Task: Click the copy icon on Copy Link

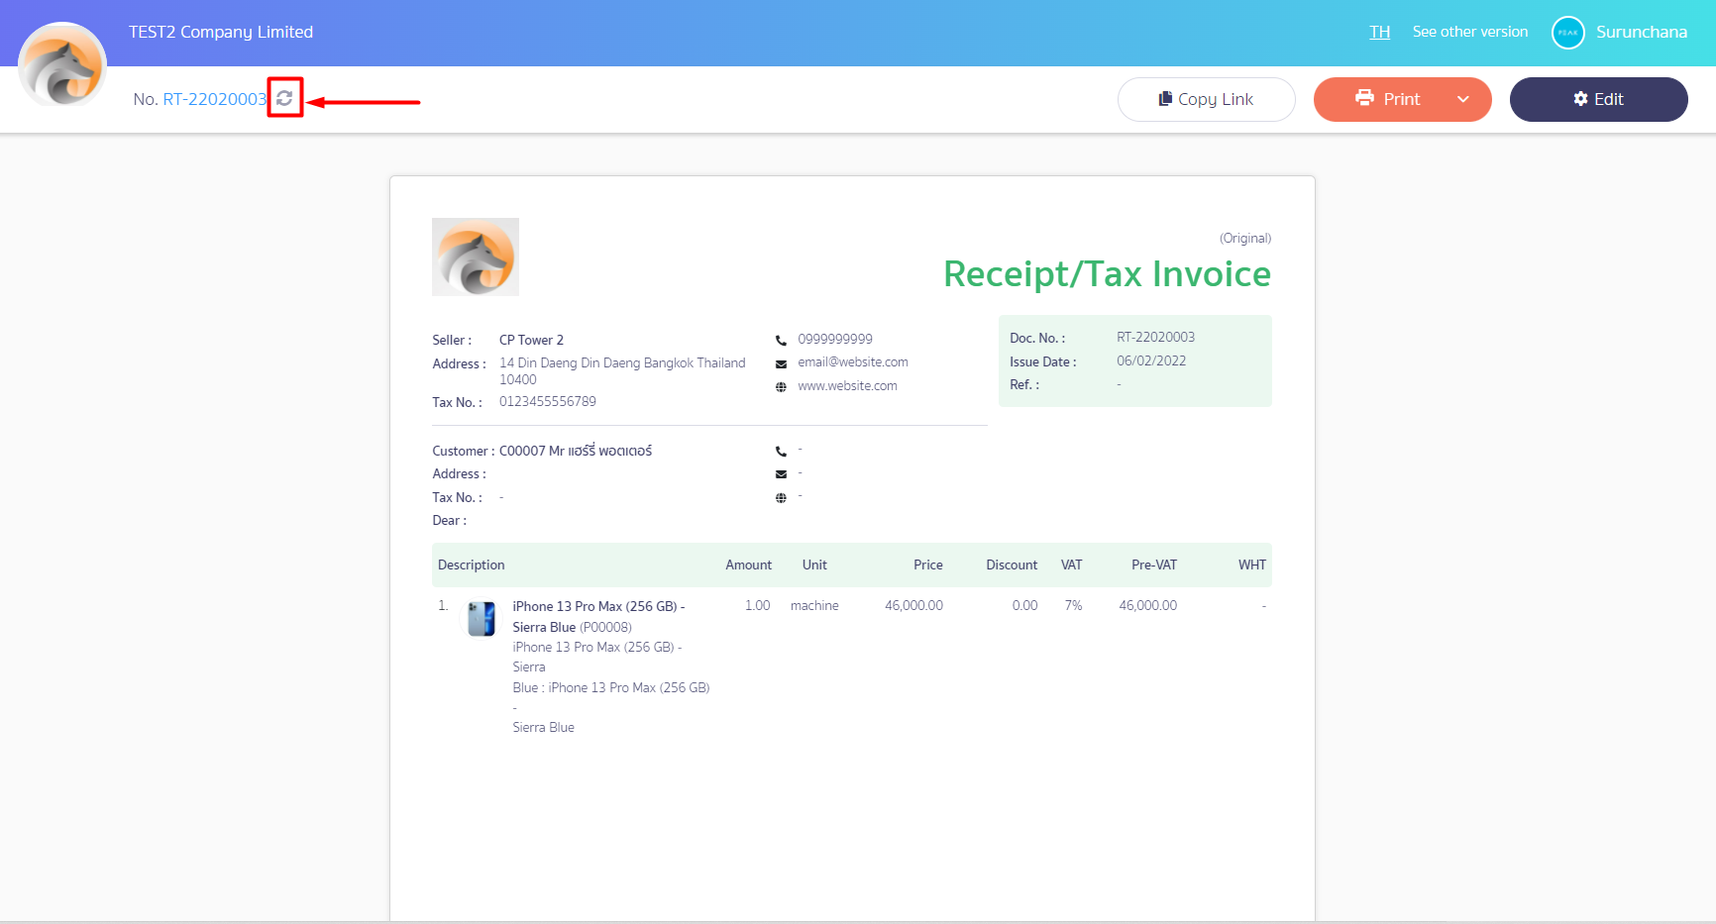Action: pos(1165,98)
